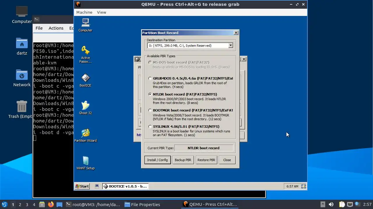
Task: Click the Backup PBR button
Action: tap(183, 160)
